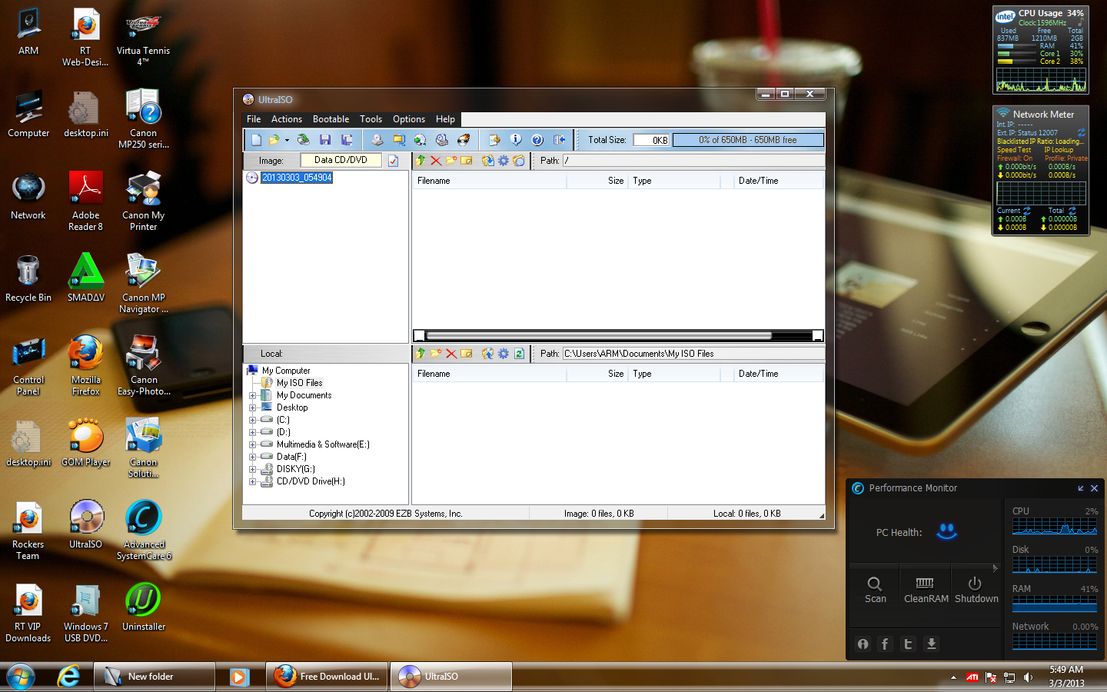Open Internet Explorer from the taskbar
The height and width of the screenshot is (692, 1107).
[68, 677]
